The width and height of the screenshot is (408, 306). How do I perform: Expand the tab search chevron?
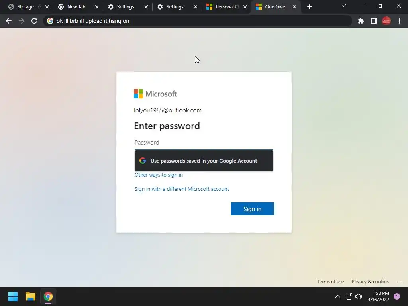point(344,6)
